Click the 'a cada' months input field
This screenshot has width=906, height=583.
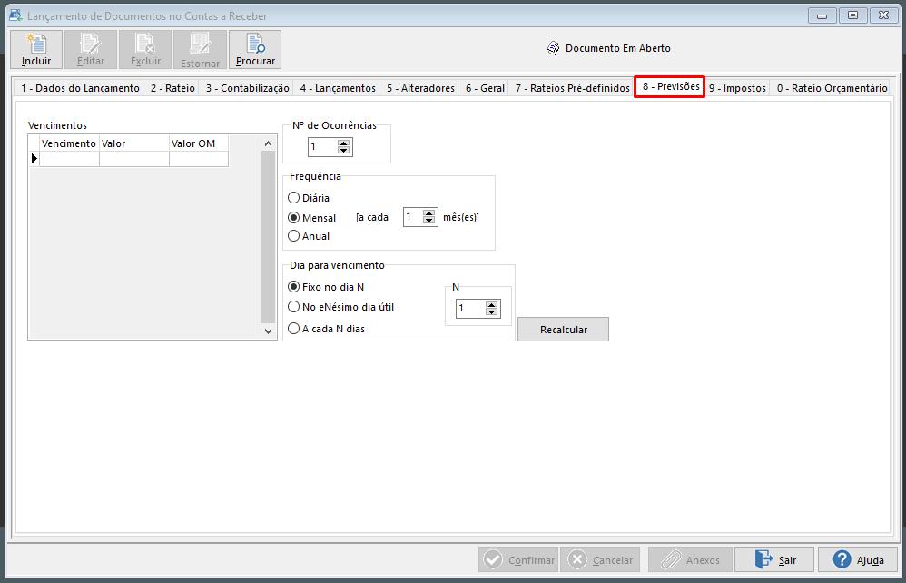pos(413,217)
